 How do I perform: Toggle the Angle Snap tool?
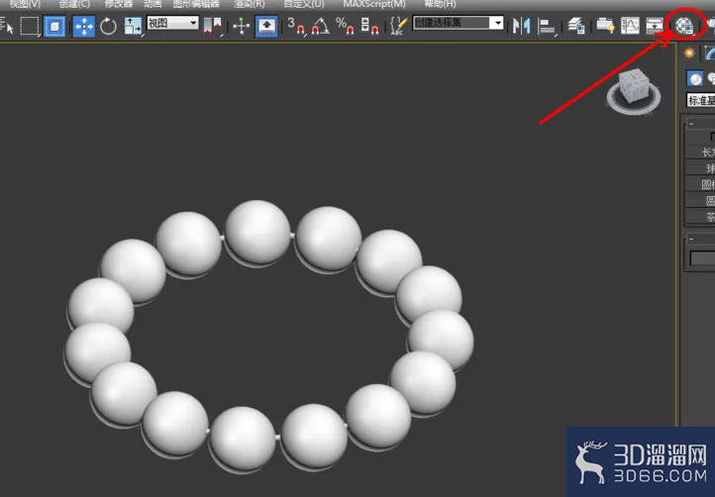coord(320,26)
